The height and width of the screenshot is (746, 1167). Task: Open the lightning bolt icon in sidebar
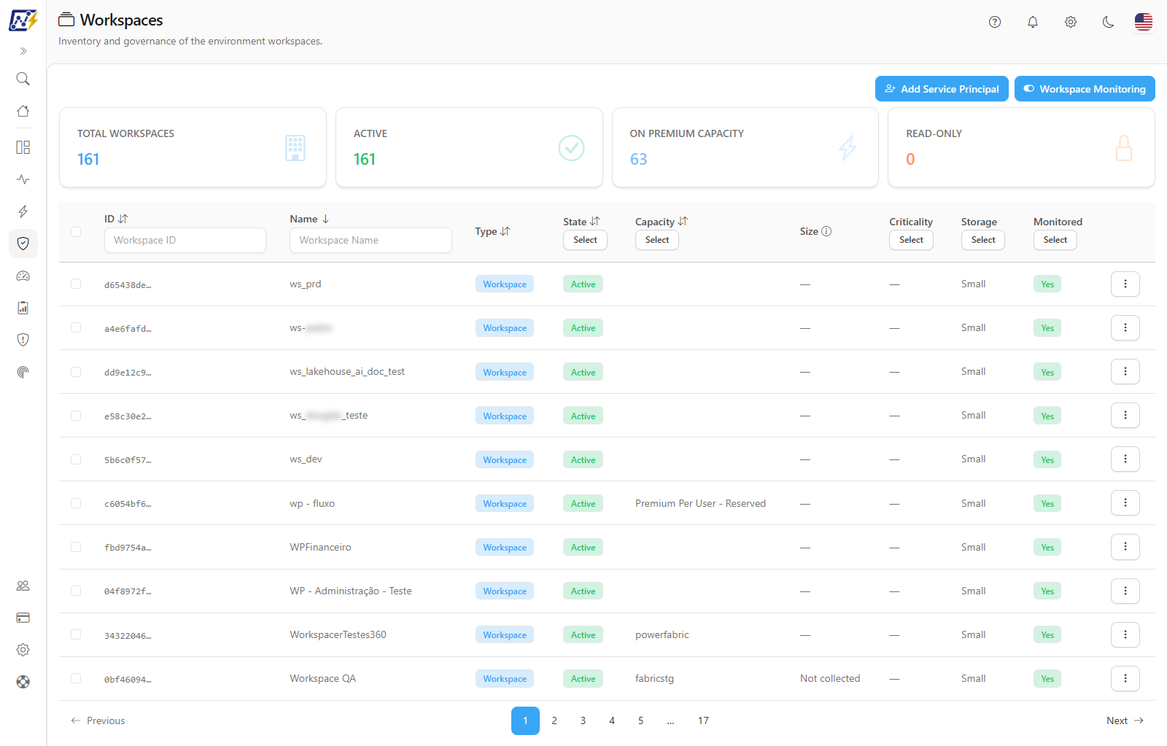click(x=23, y=211)
